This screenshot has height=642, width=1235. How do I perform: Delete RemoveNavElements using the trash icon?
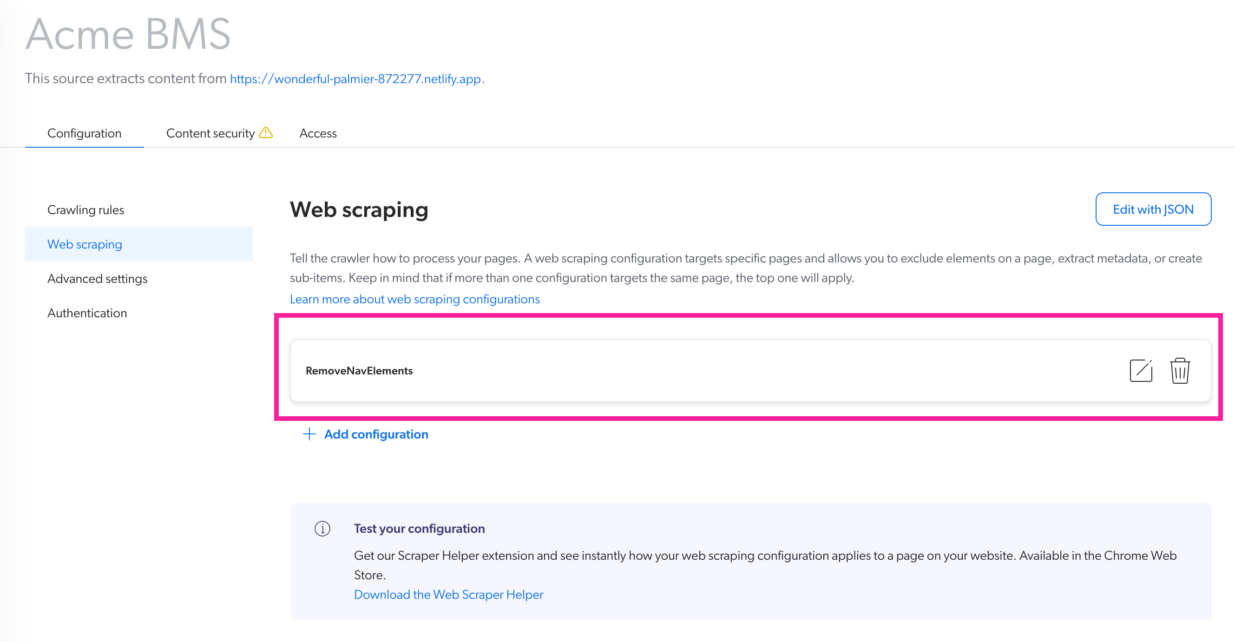click(1180, 370)
